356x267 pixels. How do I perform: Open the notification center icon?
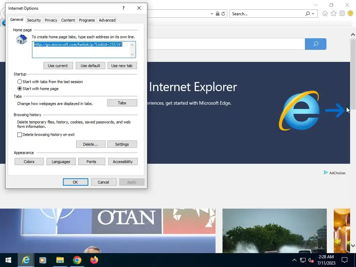(x=345, y=260)
